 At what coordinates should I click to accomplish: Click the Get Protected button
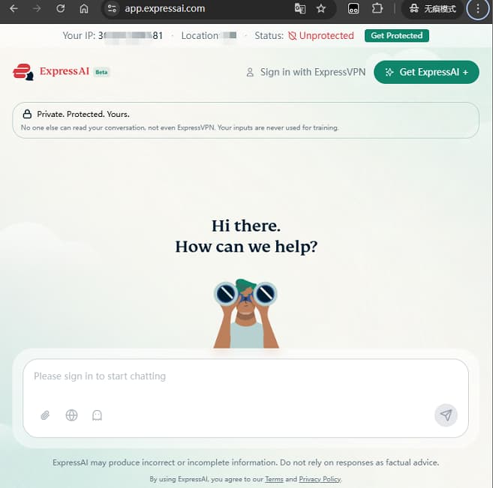coord(396,35)
